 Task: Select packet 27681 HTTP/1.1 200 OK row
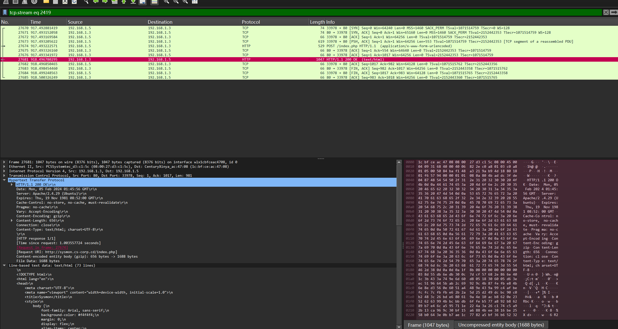tap(309, 59)
